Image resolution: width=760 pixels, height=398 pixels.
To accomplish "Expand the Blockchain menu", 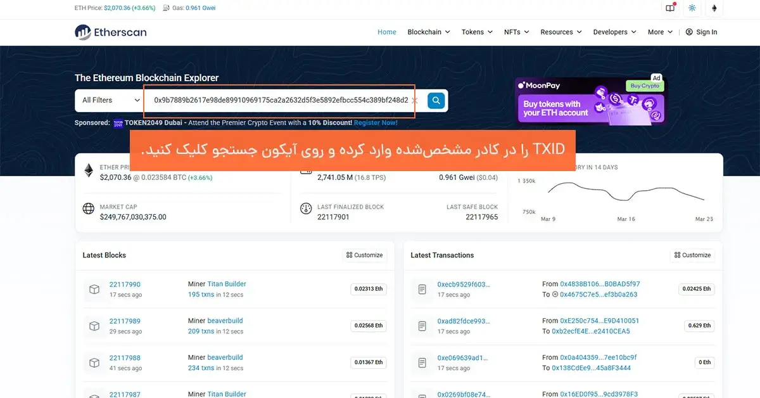I will (x=429, y=32).
